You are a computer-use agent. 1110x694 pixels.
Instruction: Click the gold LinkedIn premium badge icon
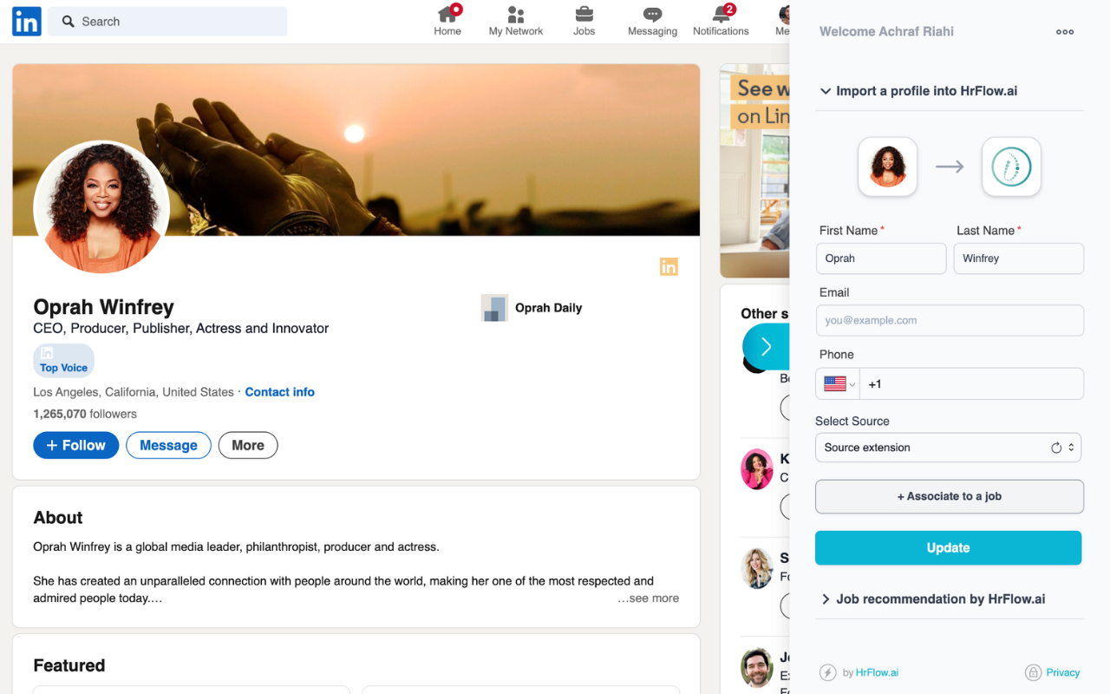(669, 267)
